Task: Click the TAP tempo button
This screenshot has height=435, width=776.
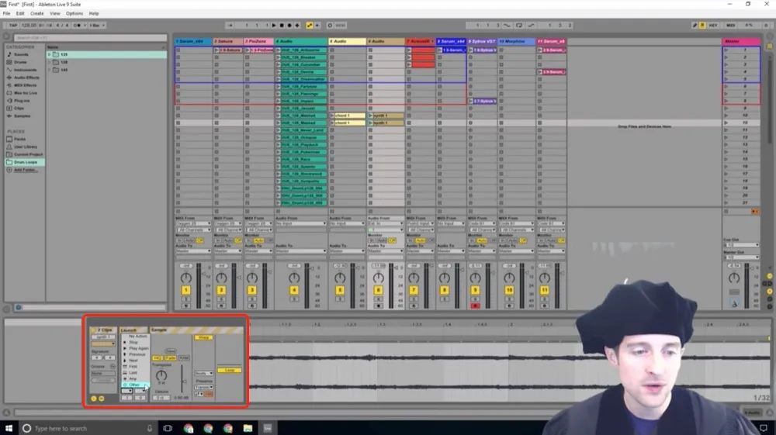Action: pyautogui.click(x=13, y=26)
